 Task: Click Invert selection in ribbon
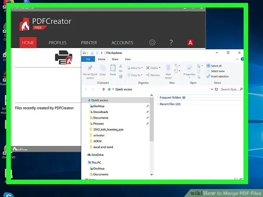point(219,76)
